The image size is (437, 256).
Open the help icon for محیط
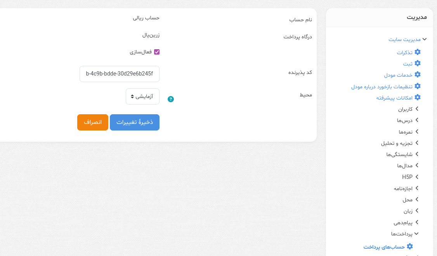[170, 99]
